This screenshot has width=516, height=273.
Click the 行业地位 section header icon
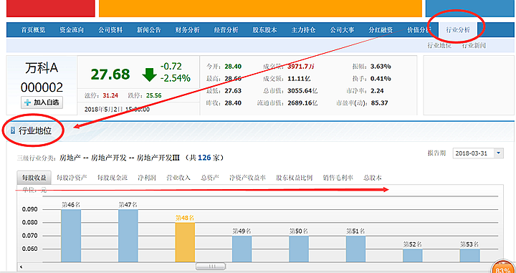13,130
